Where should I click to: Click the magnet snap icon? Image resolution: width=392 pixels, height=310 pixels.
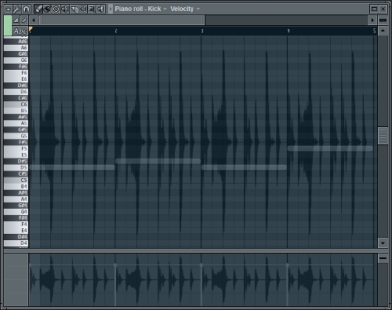point(26,9)
